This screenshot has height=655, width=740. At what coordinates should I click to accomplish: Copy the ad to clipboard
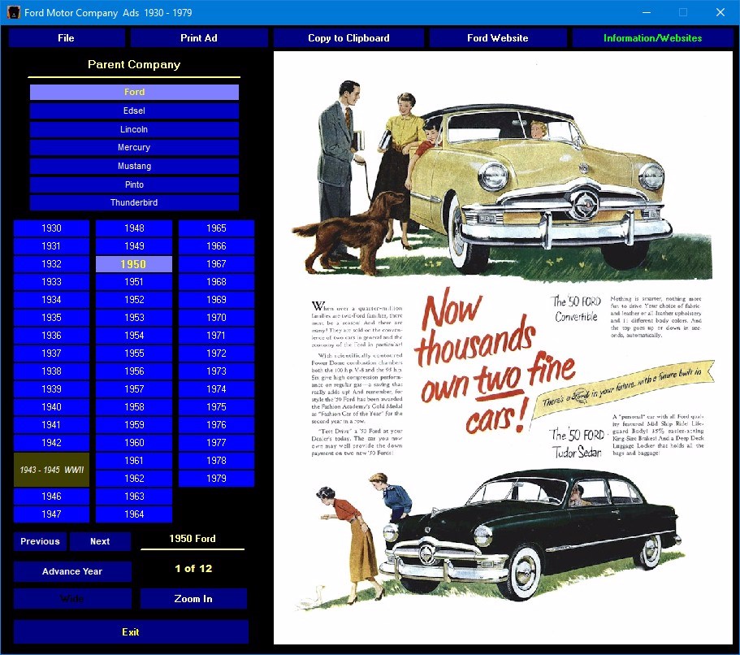tap(348, 37)
